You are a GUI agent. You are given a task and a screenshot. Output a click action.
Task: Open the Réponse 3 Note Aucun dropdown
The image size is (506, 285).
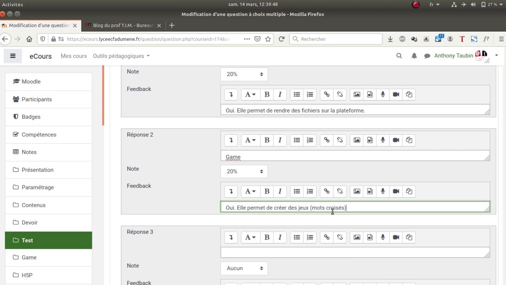point(244,268)
